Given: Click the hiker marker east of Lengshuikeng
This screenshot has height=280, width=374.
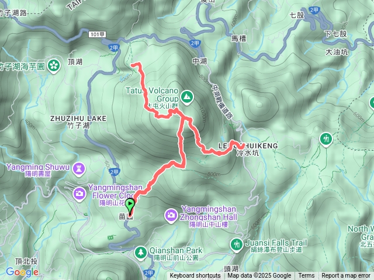Looking at the screenshot, I should (x=326, y=139).
